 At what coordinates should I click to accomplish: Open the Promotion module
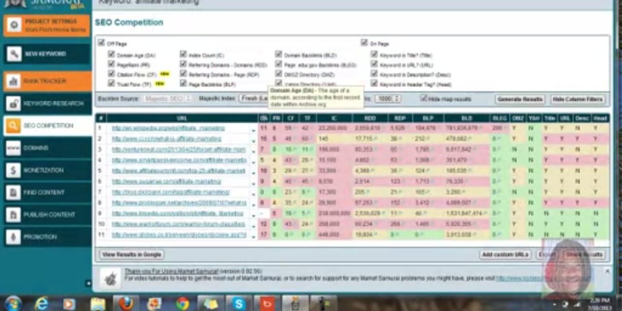point(48,237)
